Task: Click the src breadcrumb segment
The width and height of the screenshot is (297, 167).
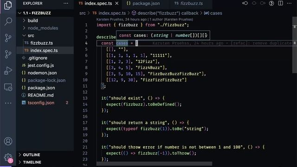Action: (83, 13)
